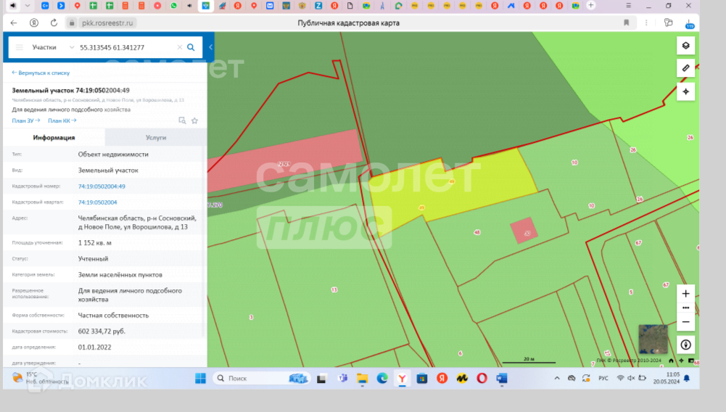
Task: Click the pkk.rosreestr.ru address field
Action: (107, 22)
